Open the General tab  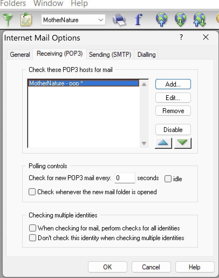coord(20,54)
